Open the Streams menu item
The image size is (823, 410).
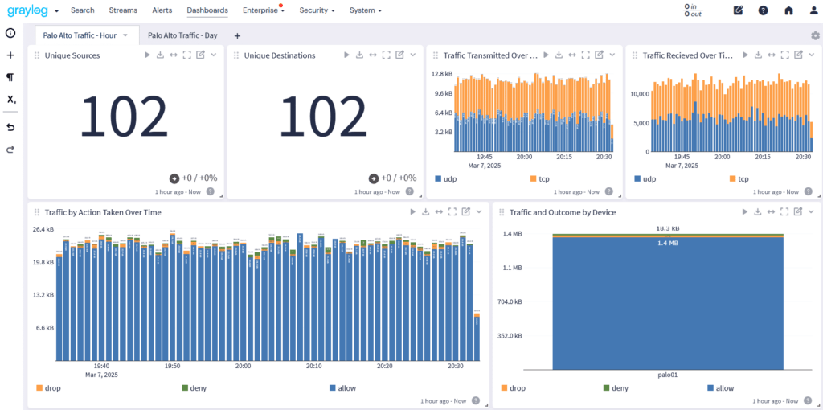[122, 10]
